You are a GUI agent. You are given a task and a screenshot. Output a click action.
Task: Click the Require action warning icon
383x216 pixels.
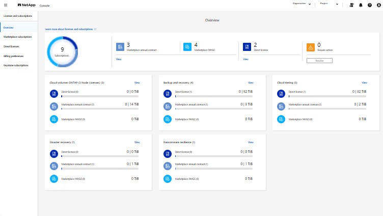(310, 47)
